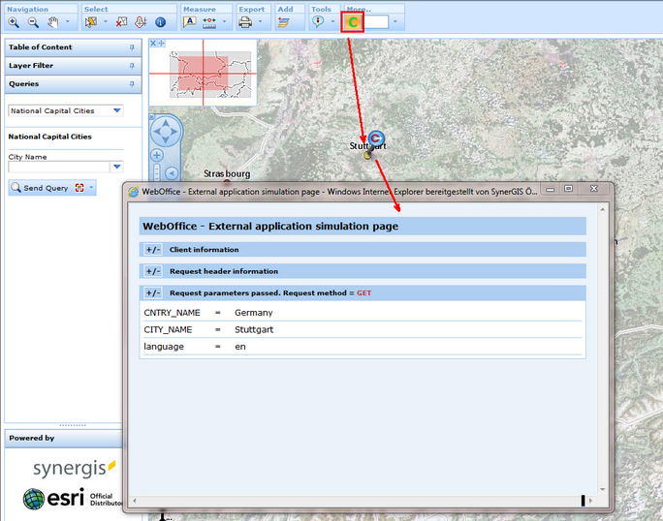The width and height of the screenshot is (663, 521).
Task: Click the plus zoom-in button on the map
Action: click(x=157, y=156)
